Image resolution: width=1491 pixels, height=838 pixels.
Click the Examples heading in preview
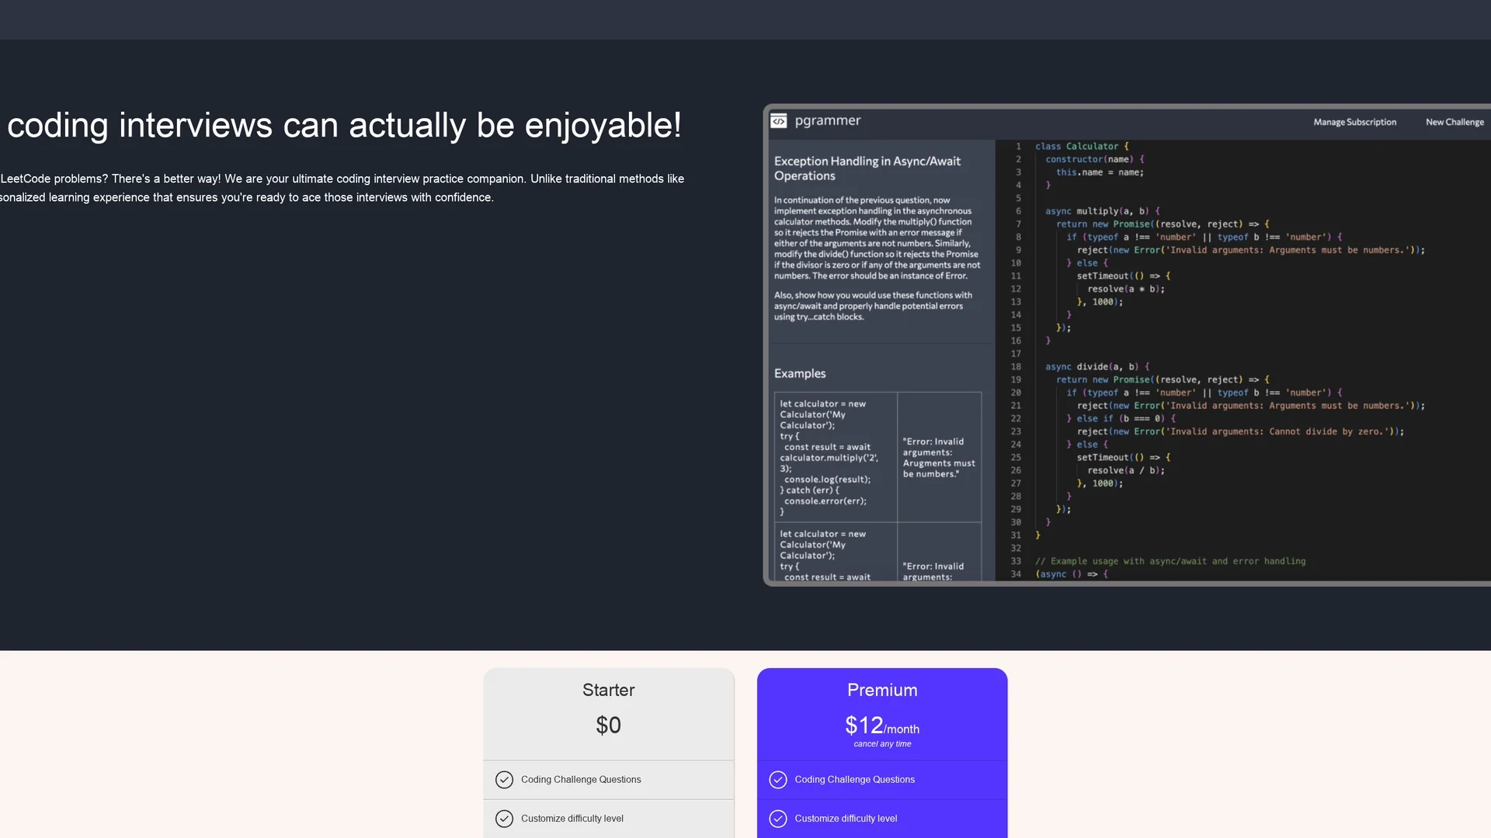click(800, 373)
